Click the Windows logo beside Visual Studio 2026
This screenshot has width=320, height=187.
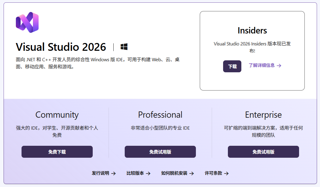coord(124,47)
